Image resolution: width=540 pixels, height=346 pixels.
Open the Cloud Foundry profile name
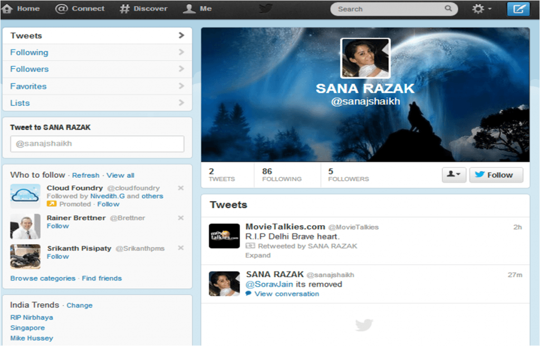point(75,188)
